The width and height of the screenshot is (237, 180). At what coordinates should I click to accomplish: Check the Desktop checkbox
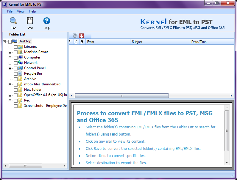pyautogui.click(x=10, y=41)
